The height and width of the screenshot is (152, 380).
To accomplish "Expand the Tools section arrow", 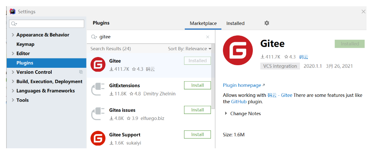I will (13, 100).
